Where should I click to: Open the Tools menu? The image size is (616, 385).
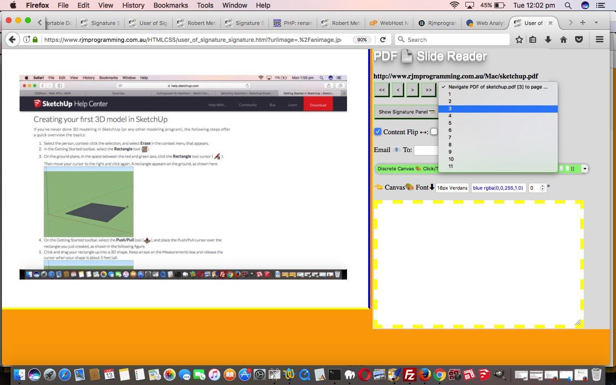click(x=205, y=5)
